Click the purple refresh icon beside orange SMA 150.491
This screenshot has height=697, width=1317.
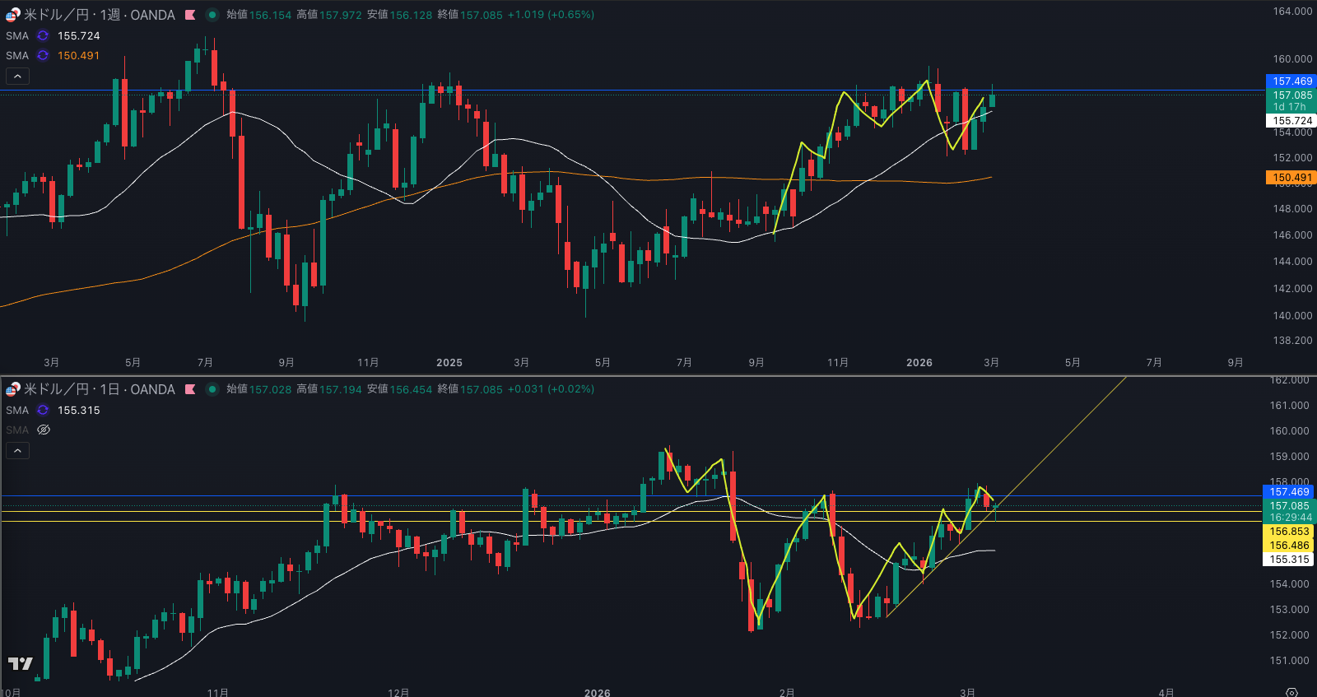click(43, 56)
